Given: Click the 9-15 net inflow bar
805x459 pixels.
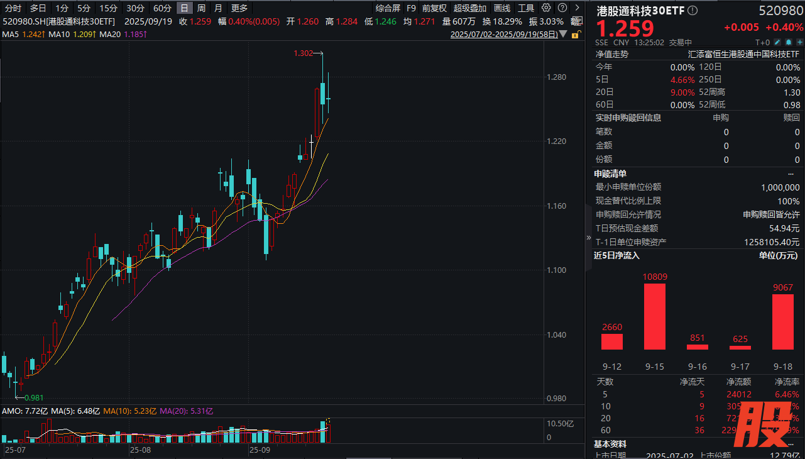Looking at the screenshot, I should (654, 316).
